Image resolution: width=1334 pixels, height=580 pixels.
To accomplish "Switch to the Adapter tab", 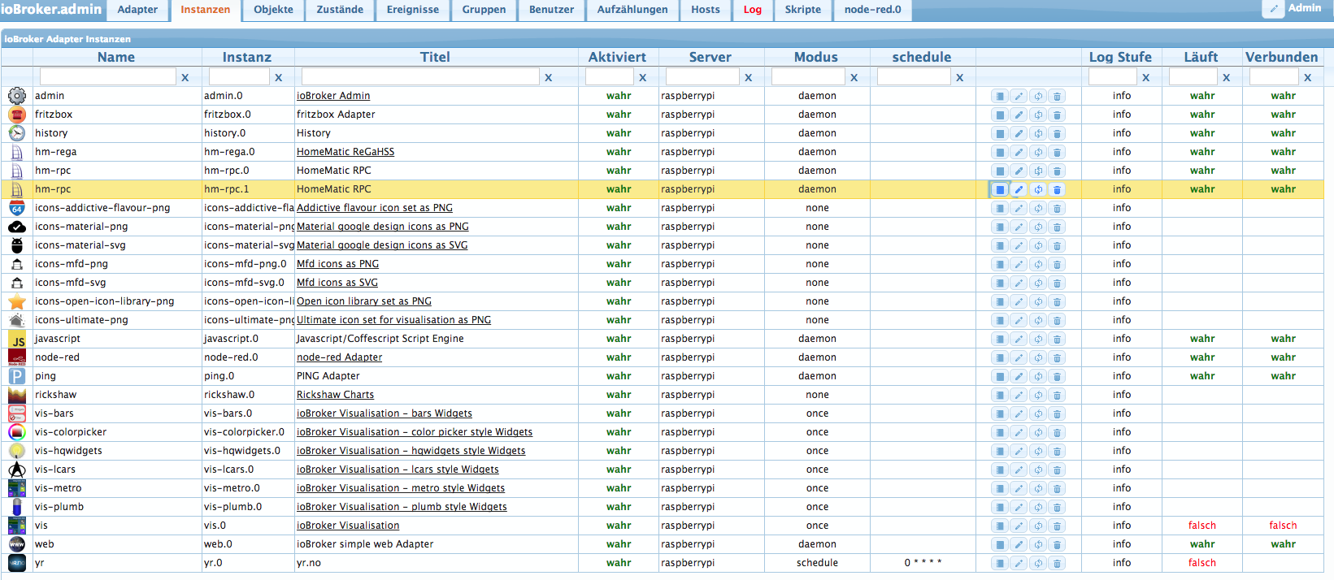I will pos(137,10).
